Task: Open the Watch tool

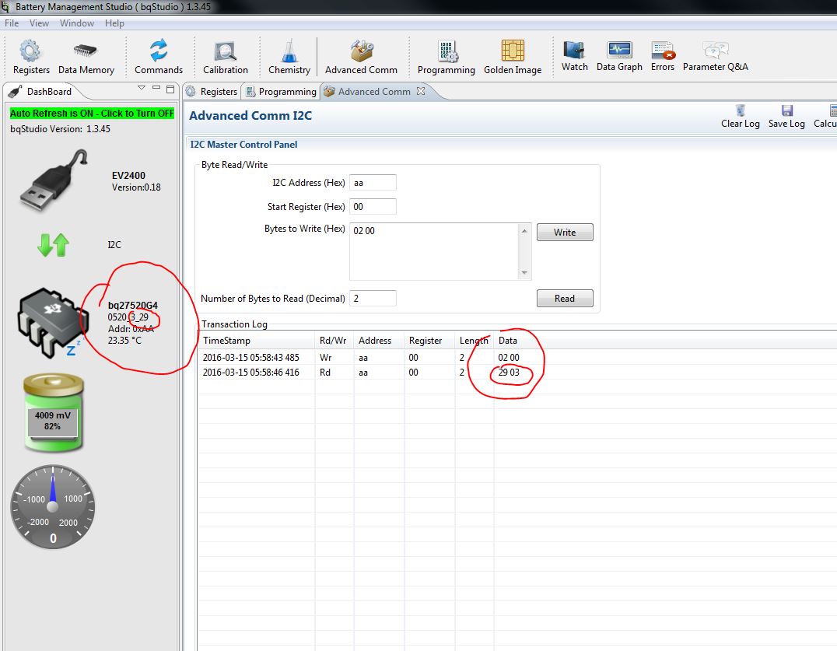Action: pyautogui.click(x=574, y=56)
